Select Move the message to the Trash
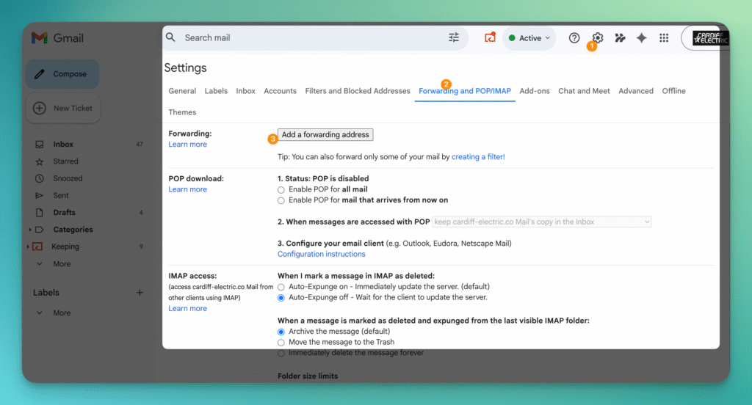The image size is (752, 405). coord(281,342)
